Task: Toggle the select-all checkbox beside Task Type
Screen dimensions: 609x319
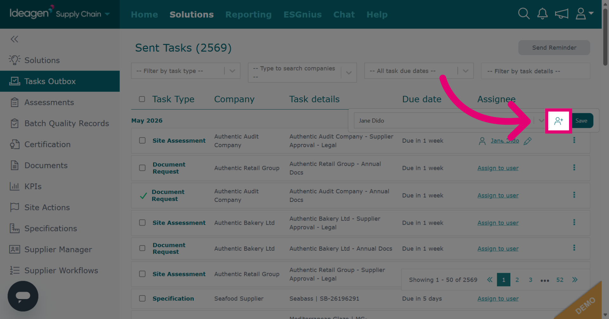Action: pyautogui.click(x=142, y=99)
